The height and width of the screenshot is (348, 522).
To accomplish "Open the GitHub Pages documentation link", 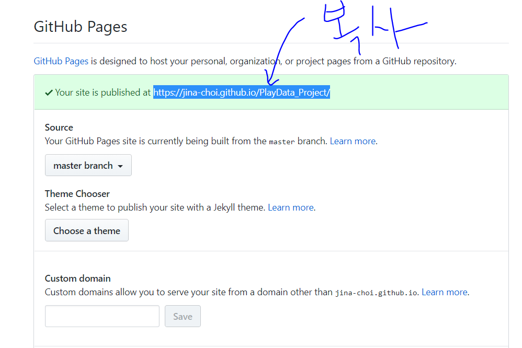I will (x=61, y=61).
